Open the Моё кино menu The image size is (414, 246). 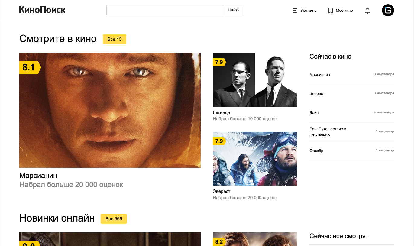(x=341, y=11)
